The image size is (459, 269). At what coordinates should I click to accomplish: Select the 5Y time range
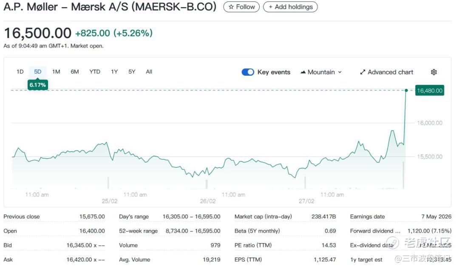coord(132,72)
